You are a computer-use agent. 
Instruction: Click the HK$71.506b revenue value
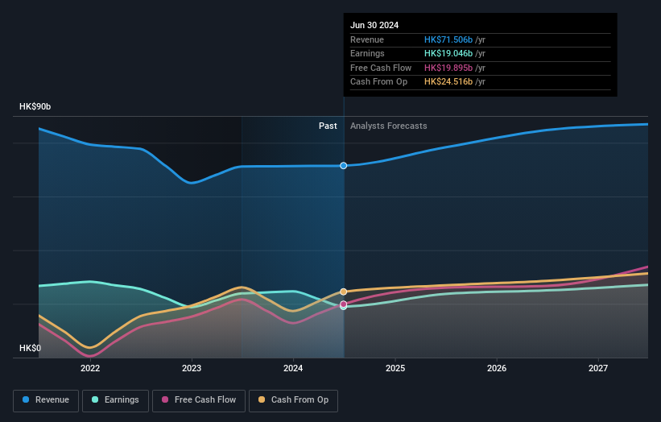pyautogui.click(x=448, y=39)
